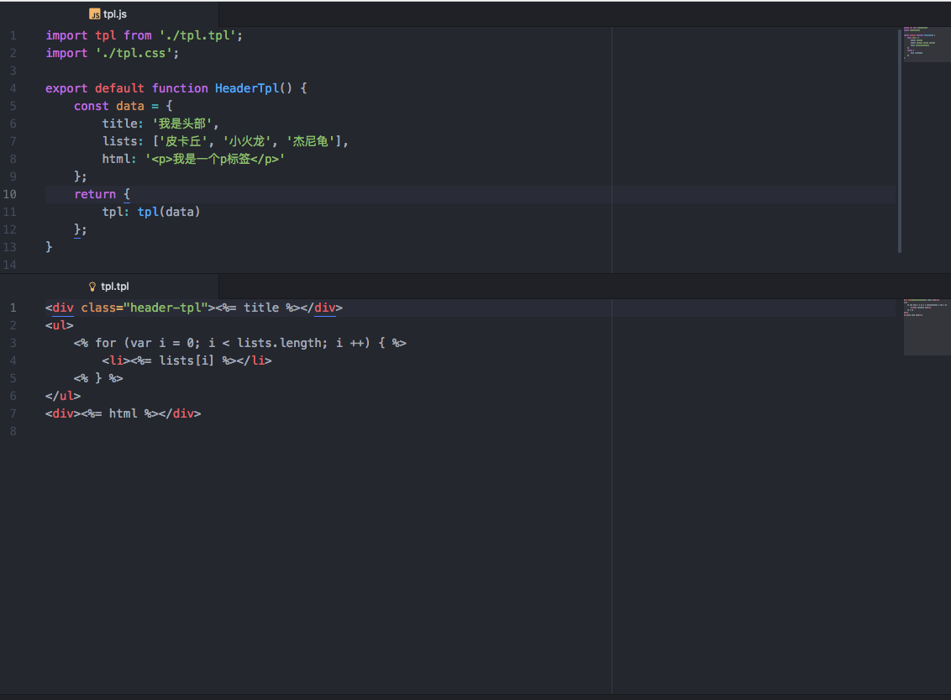Click the 'default' keyword on line 4
This screenshot has height=700, width=951.
pyautogui.click(x=119, y=88)
